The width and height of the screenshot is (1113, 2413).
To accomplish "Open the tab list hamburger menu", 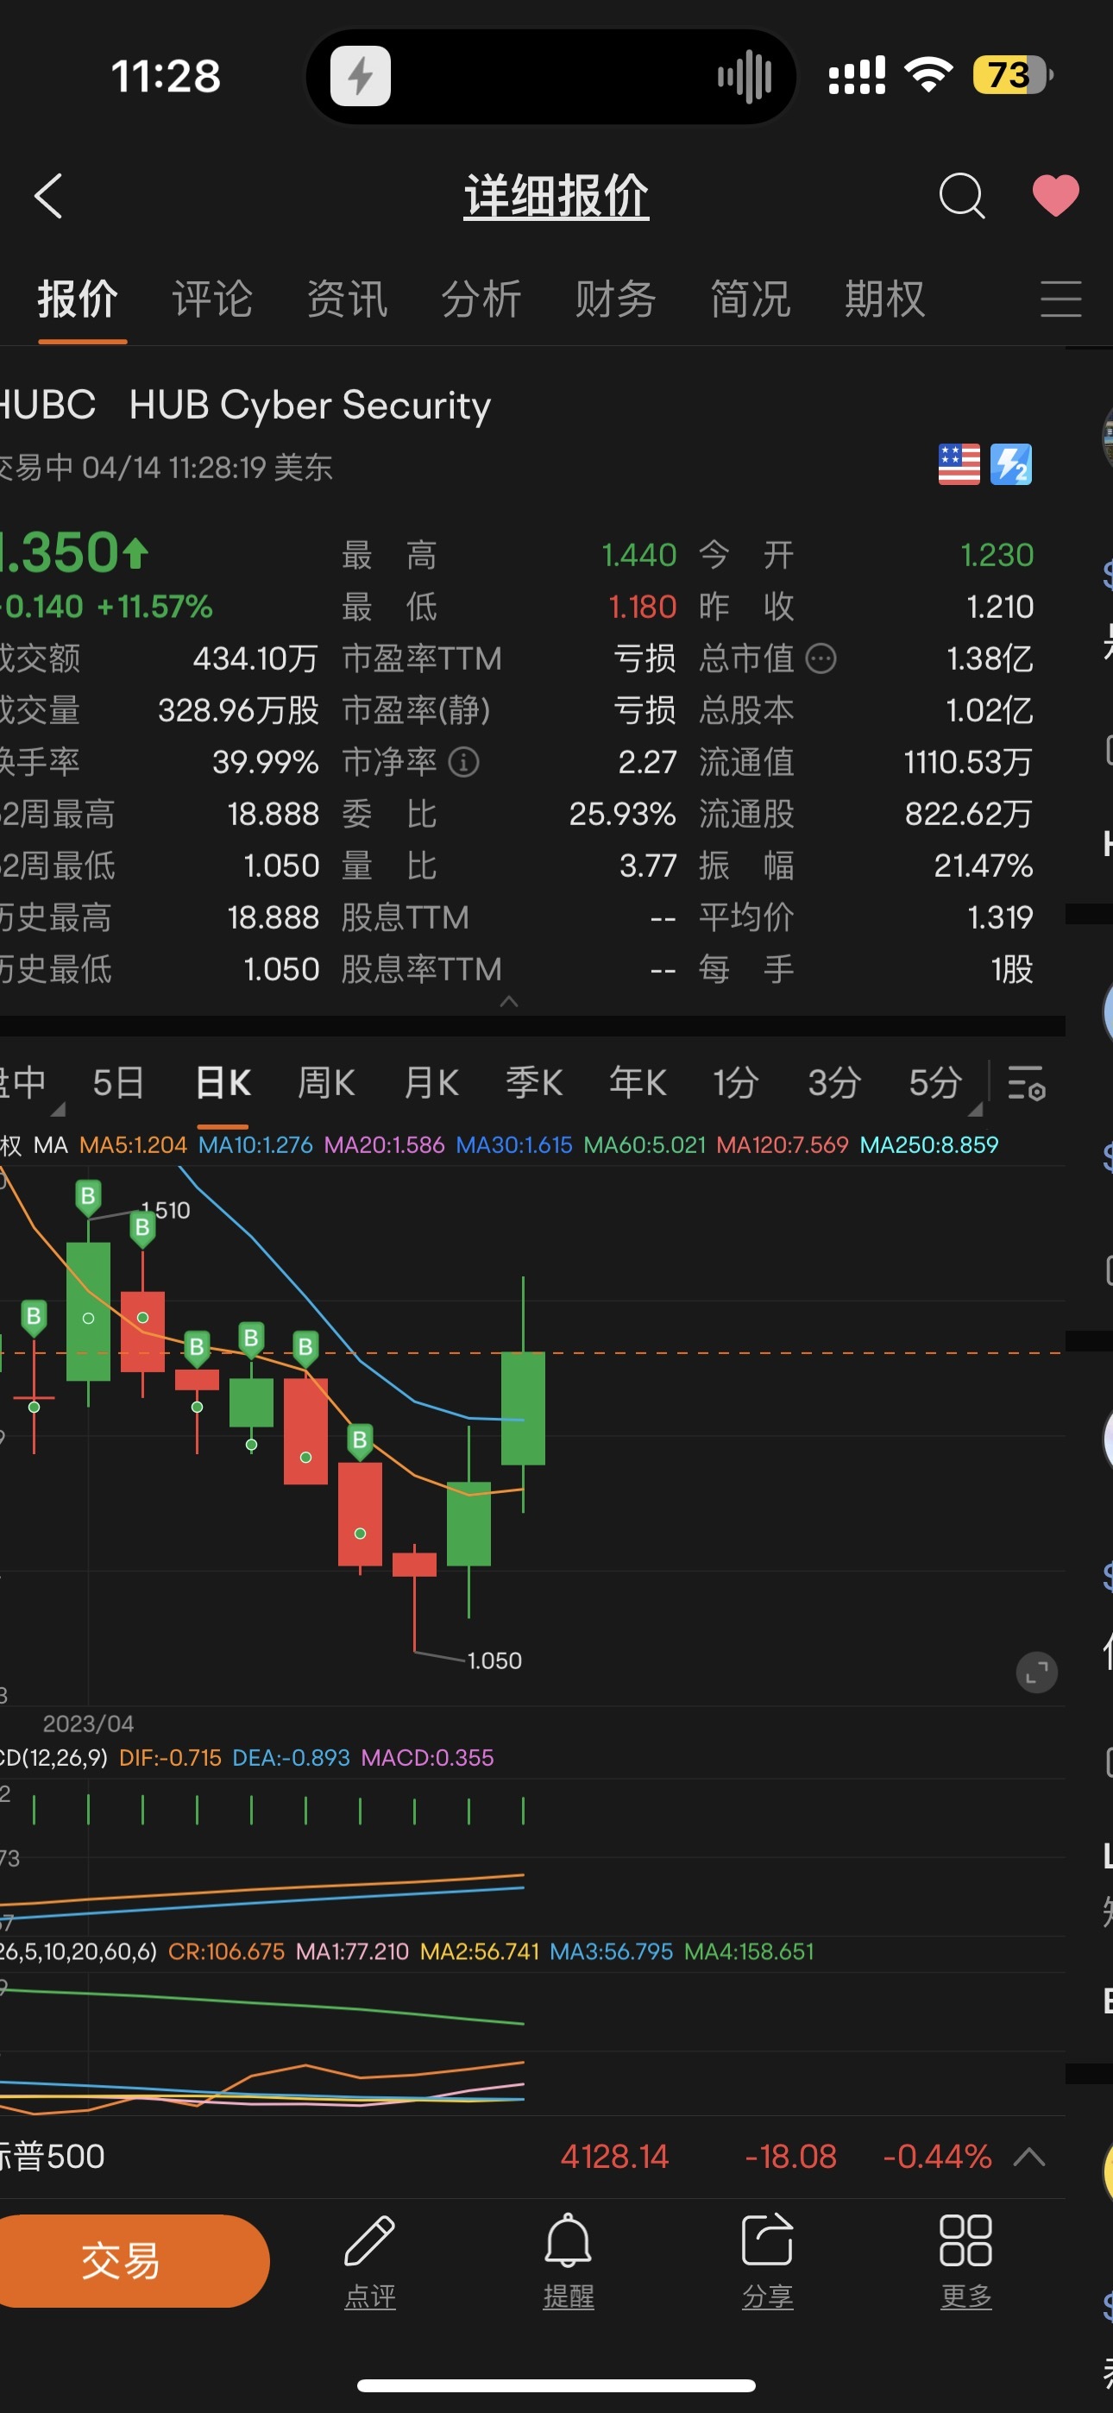I will pos(1060,299).
